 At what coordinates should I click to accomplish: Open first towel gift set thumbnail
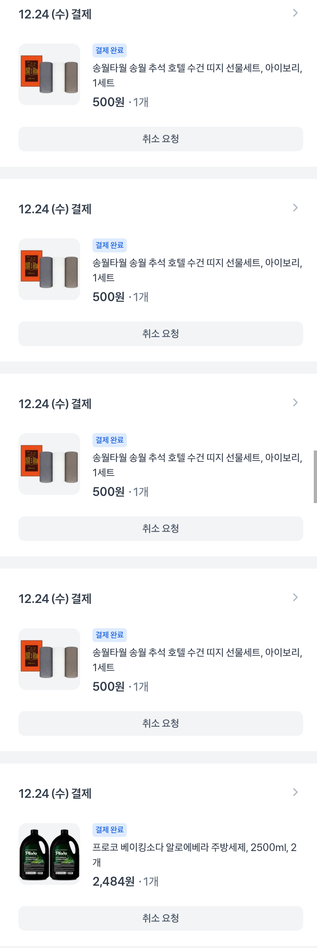pyautogui.click(x=49, y=74)
